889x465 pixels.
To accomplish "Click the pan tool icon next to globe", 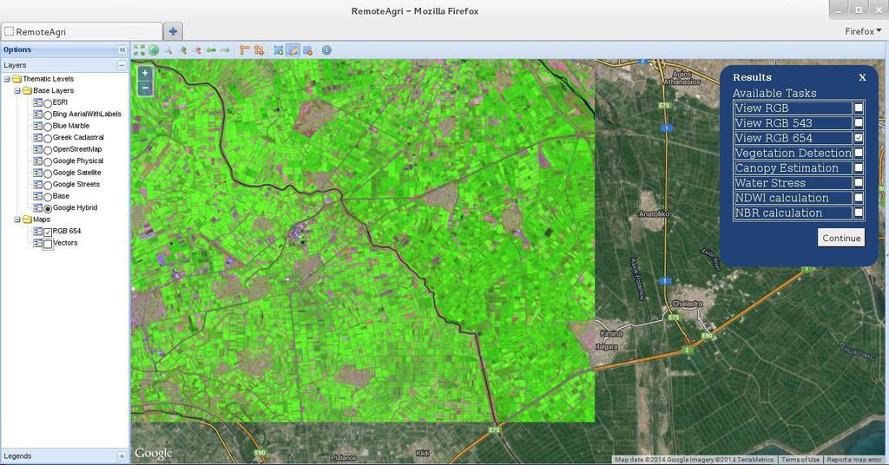I will pyautogui.click(x=168, y=50).
